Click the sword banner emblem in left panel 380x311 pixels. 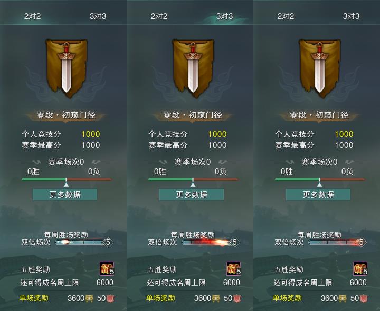(x=66, y=68)
